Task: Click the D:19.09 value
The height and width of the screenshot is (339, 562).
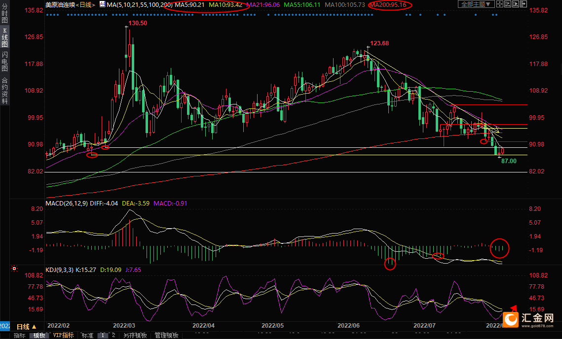Action: pos(111,270)
